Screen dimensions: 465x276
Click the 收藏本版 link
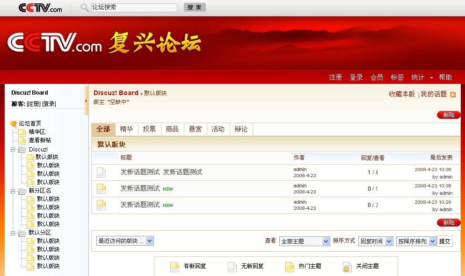(x=402, y=94)
